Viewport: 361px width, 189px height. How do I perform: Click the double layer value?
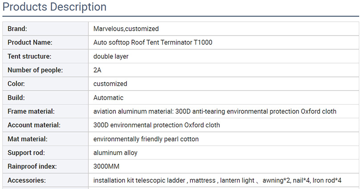point(111,56)
